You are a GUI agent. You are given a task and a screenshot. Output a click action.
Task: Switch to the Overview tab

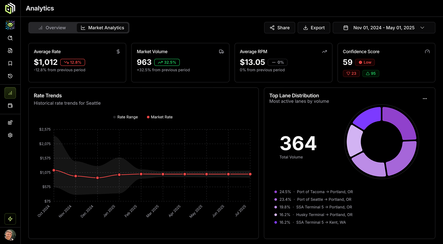coord(52,28)
